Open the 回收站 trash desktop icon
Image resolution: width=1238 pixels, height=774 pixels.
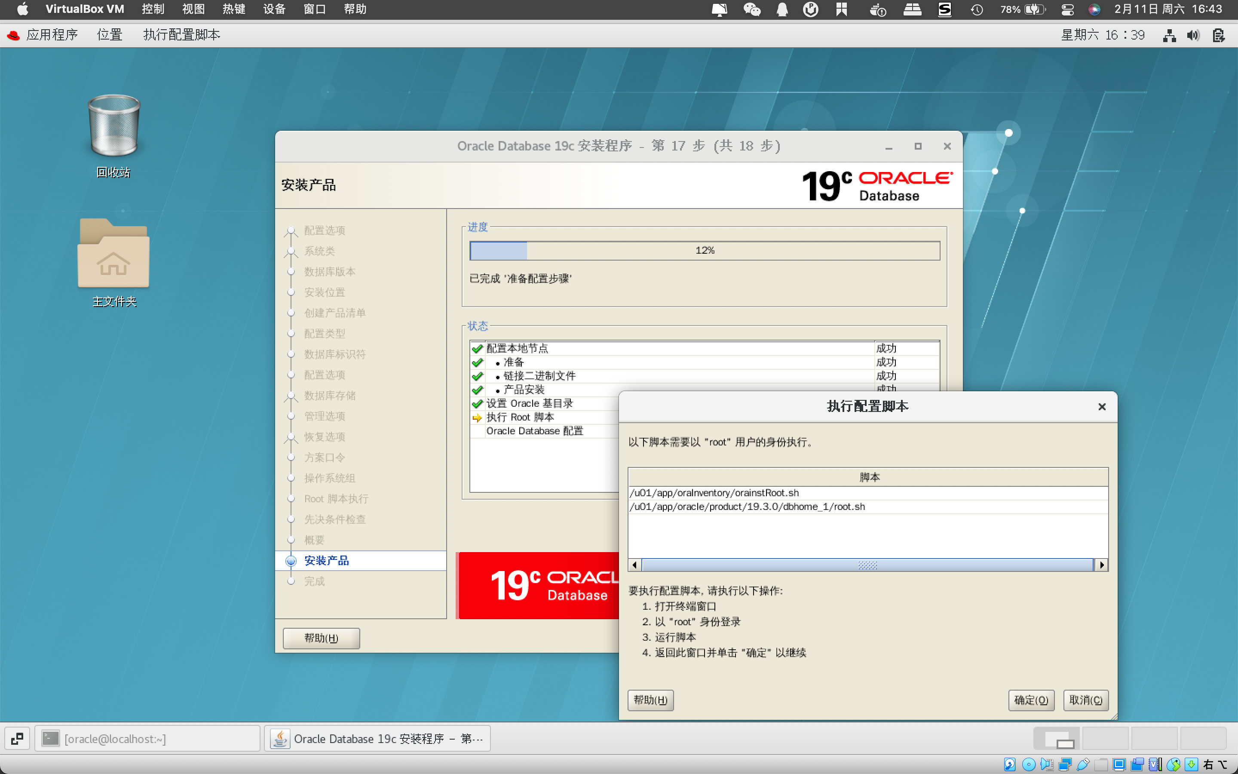coord(113,135)
